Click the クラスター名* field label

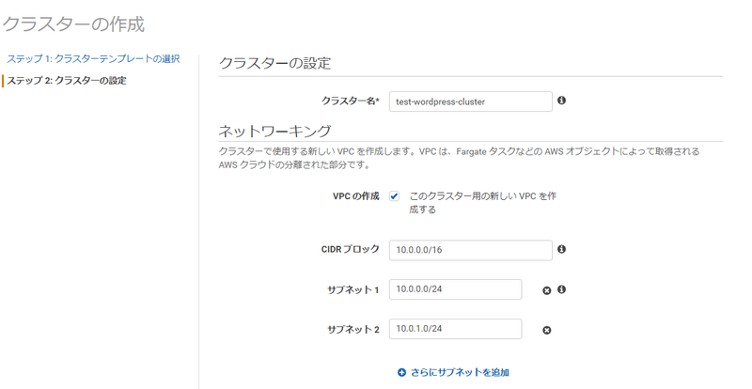(350, 101)
